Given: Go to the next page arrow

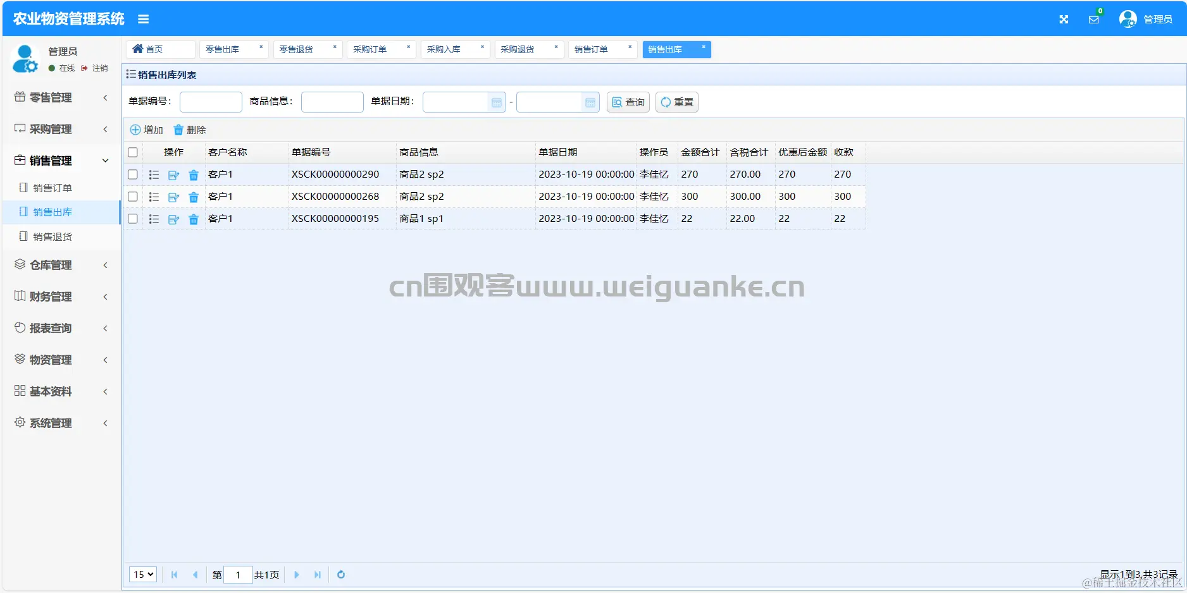Looking at the screenshot, I should [x=296, y=575].
